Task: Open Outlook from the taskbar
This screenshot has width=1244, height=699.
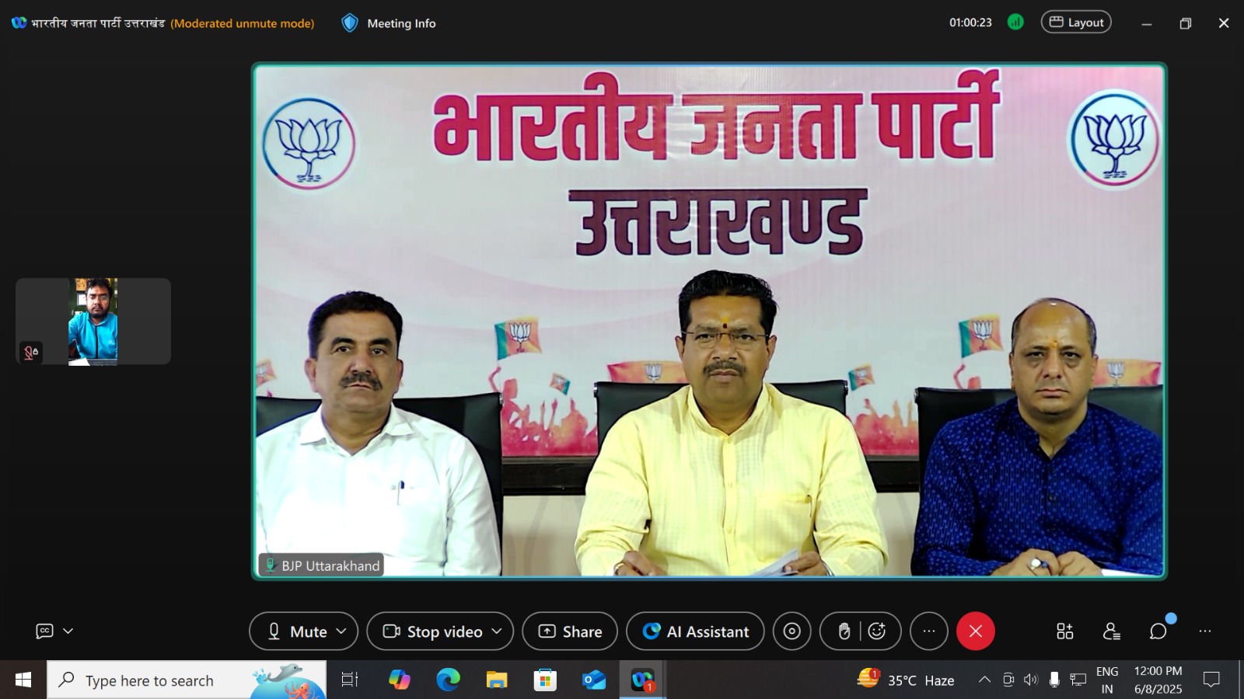Action: (x=594, y=680)
